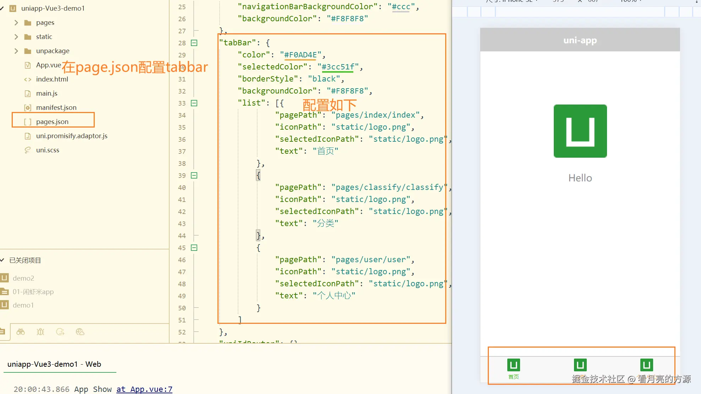The image size is (701, 394).
Task: Tap the middle tab bar logo icon
Action: coord(580,365)
